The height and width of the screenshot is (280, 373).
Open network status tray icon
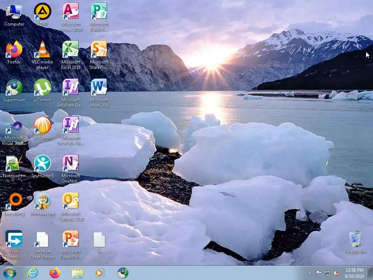(x=327, y=273)
